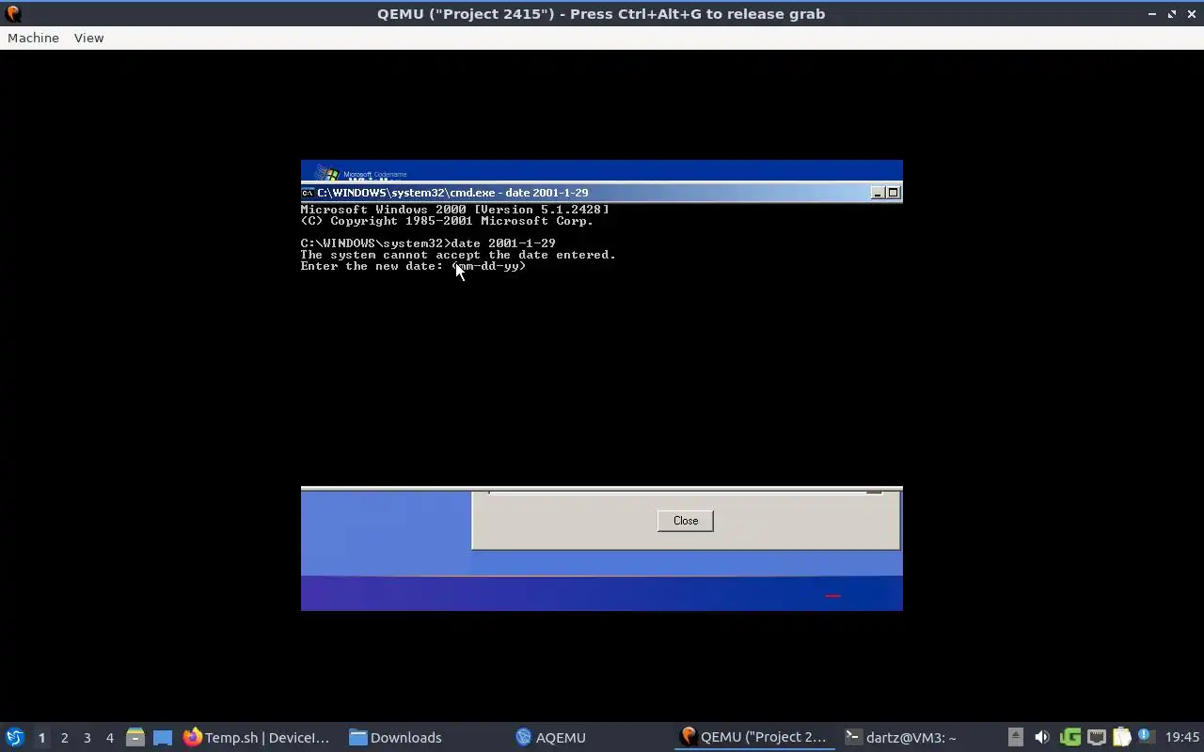Click 'The system cannot accept the date entered.' line

pos(458,255)
